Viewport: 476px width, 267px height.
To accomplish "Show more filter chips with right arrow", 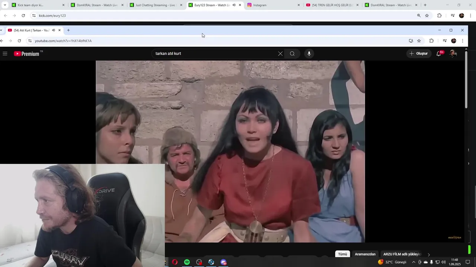I will [x=428, y=254].
